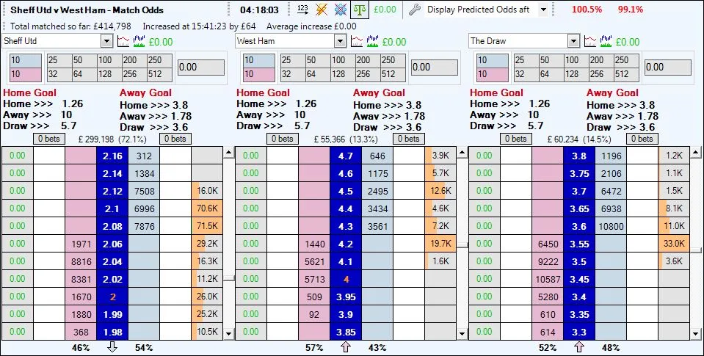Click back amount 7508 at Sheff Utd 2.12

[x=144, y=192]
